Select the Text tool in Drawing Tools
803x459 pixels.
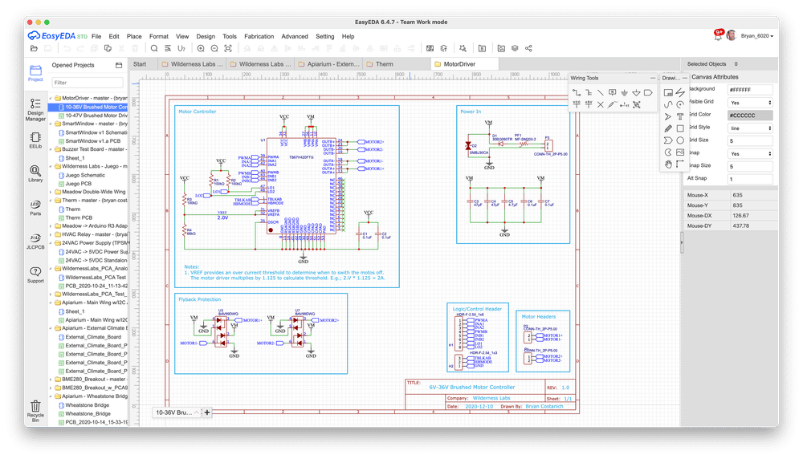click(679, 116)
